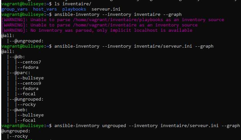Select the blue 'playbooks' directory name in ls output
This screenshot has width=241, height=140.
point(74,9)
